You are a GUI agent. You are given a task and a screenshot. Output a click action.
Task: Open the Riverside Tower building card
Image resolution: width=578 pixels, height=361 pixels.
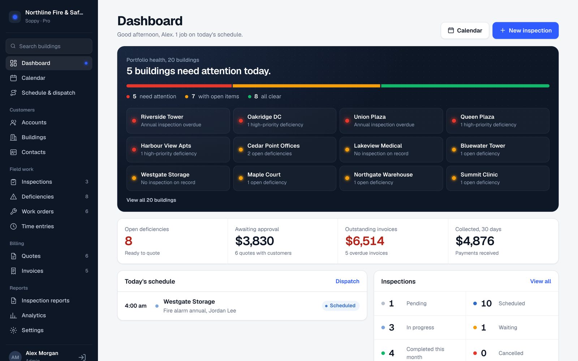coord(178,121)
